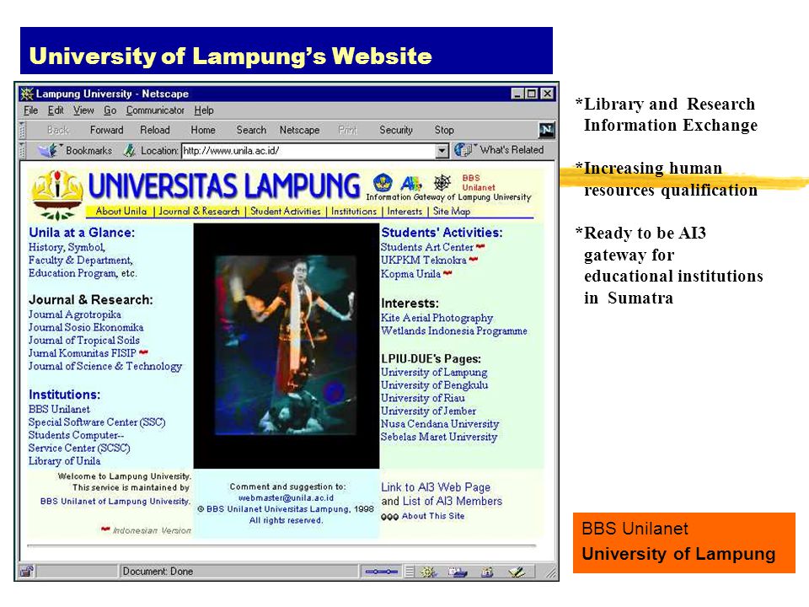Viewport: 809px width, 607px height.
Task: Open the Sebelas Maret University link
Action: [x=438, y=437]
